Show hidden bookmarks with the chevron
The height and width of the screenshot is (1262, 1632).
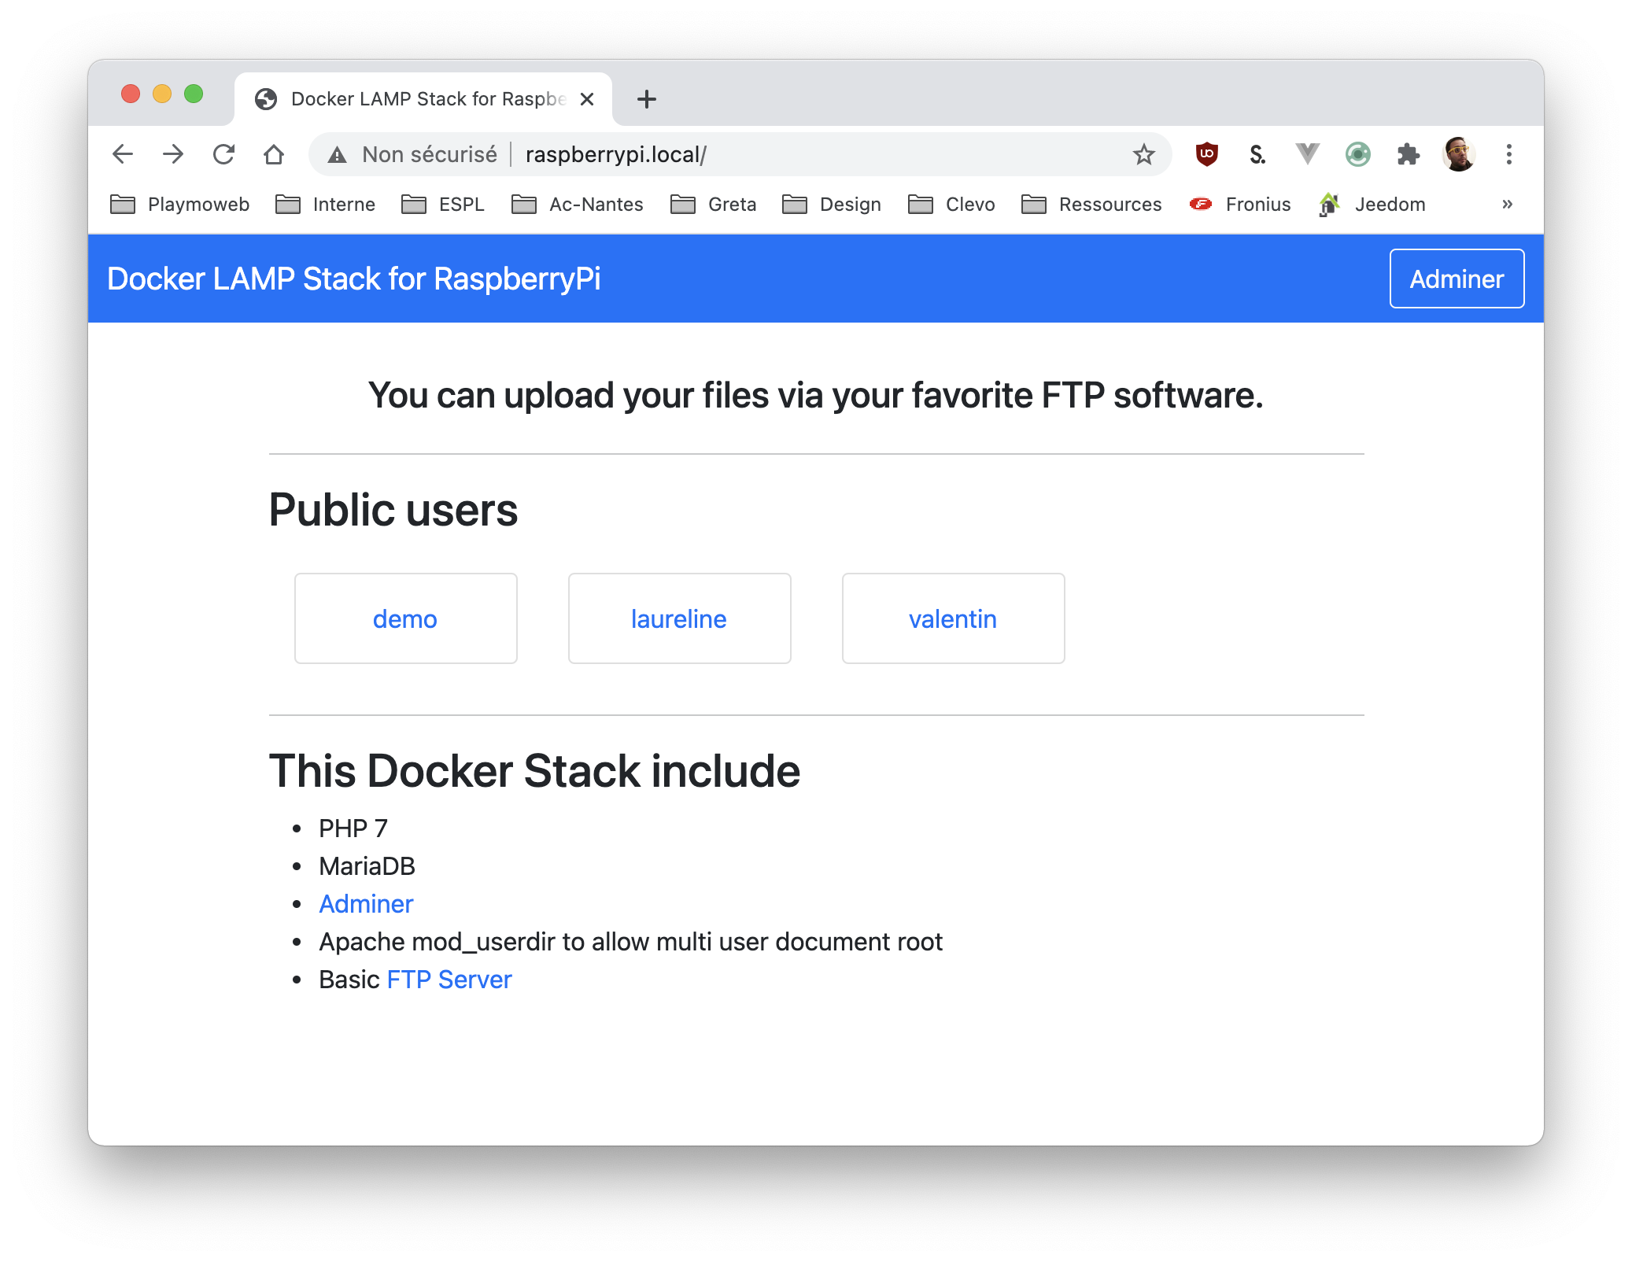(x=1507, y=205)
